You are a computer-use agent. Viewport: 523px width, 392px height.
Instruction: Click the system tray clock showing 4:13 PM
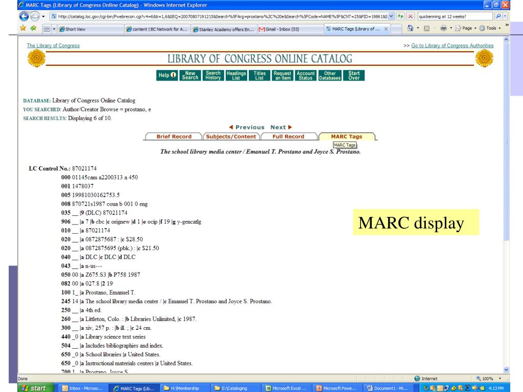point(495,388)
